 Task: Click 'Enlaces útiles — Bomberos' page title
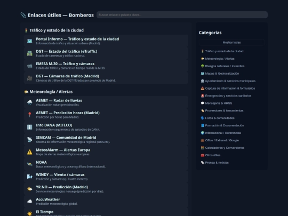click(x=61, y=15)
